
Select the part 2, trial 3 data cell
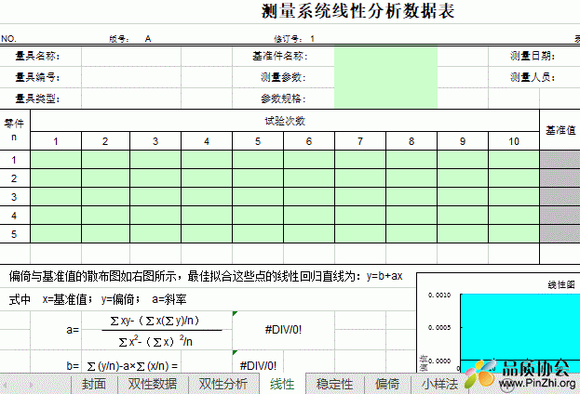click(x=155, y=178)
